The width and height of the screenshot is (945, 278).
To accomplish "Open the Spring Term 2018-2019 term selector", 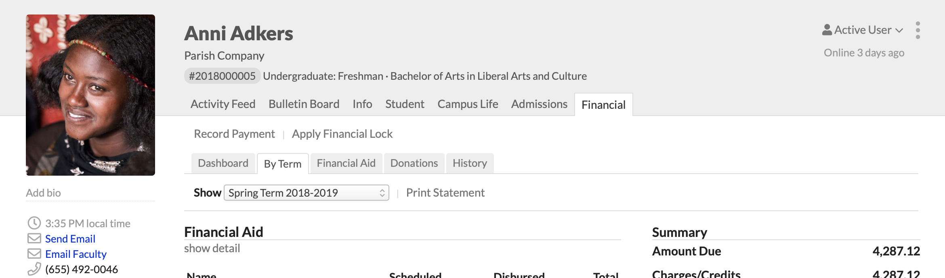I will 306,193.
